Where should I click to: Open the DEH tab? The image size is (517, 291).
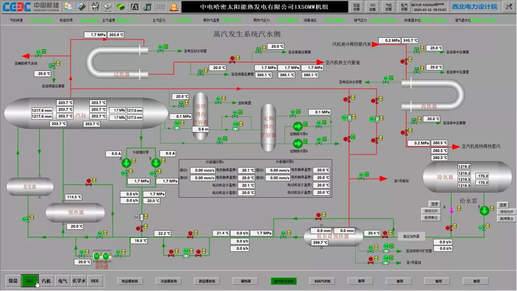94,281
